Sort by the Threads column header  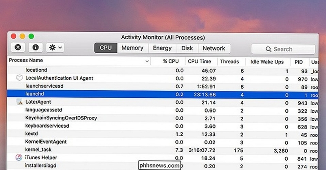tap(229, 62)
